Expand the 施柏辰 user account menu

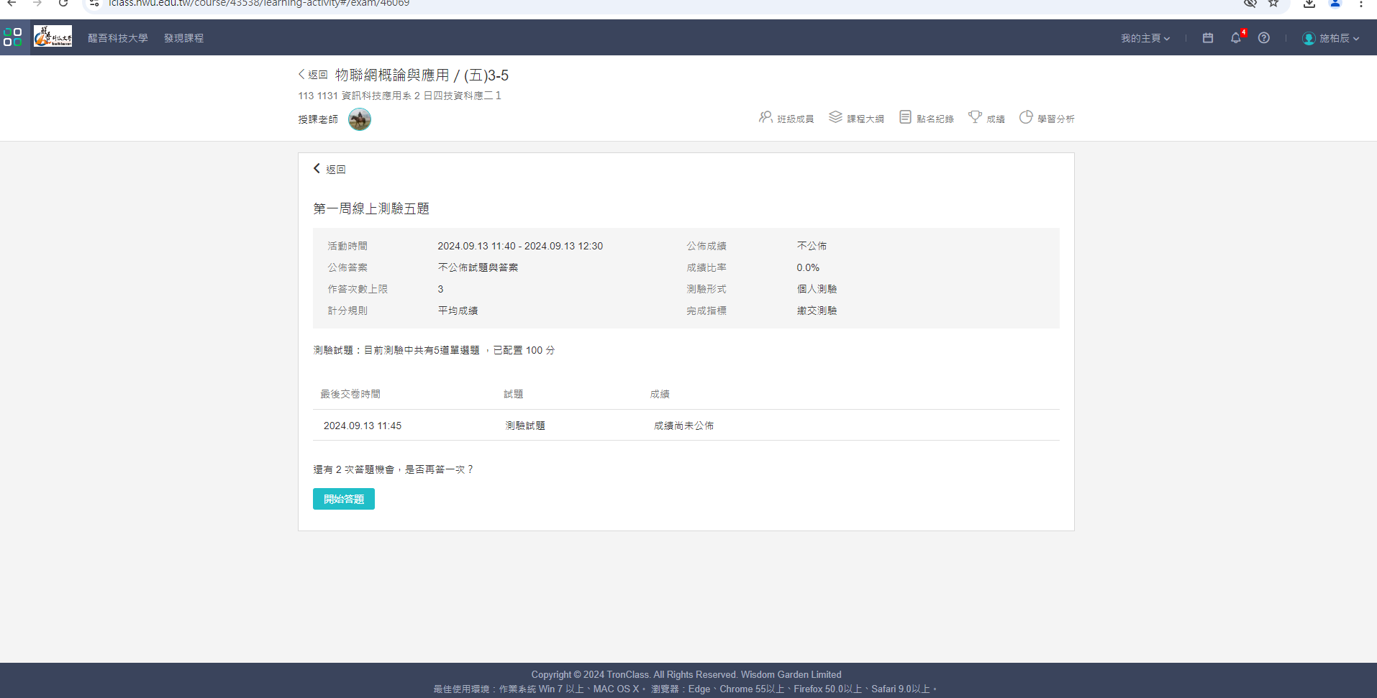pyautogui.click(x=1331, y=38)
